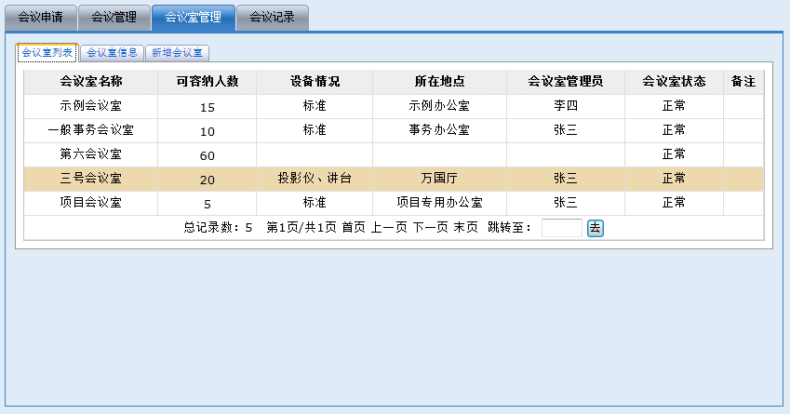Image resolution: width=790 pixels, height=414 pixels.
Task: Select the 一般事务会议室 row name
Action: [x=90, y=130]
